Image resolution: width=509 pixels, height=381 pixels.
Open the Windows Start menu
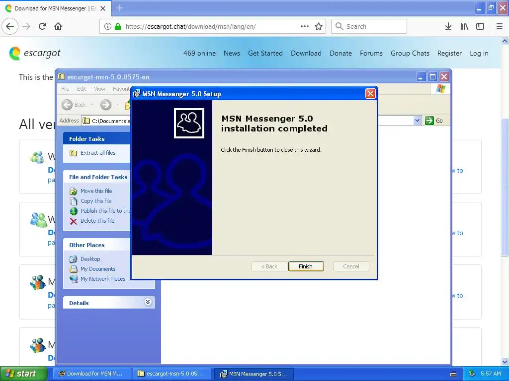coord(23,374)
